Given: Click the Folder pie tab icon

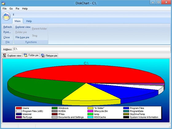Looking at the screenshot, I should (25, 55).
